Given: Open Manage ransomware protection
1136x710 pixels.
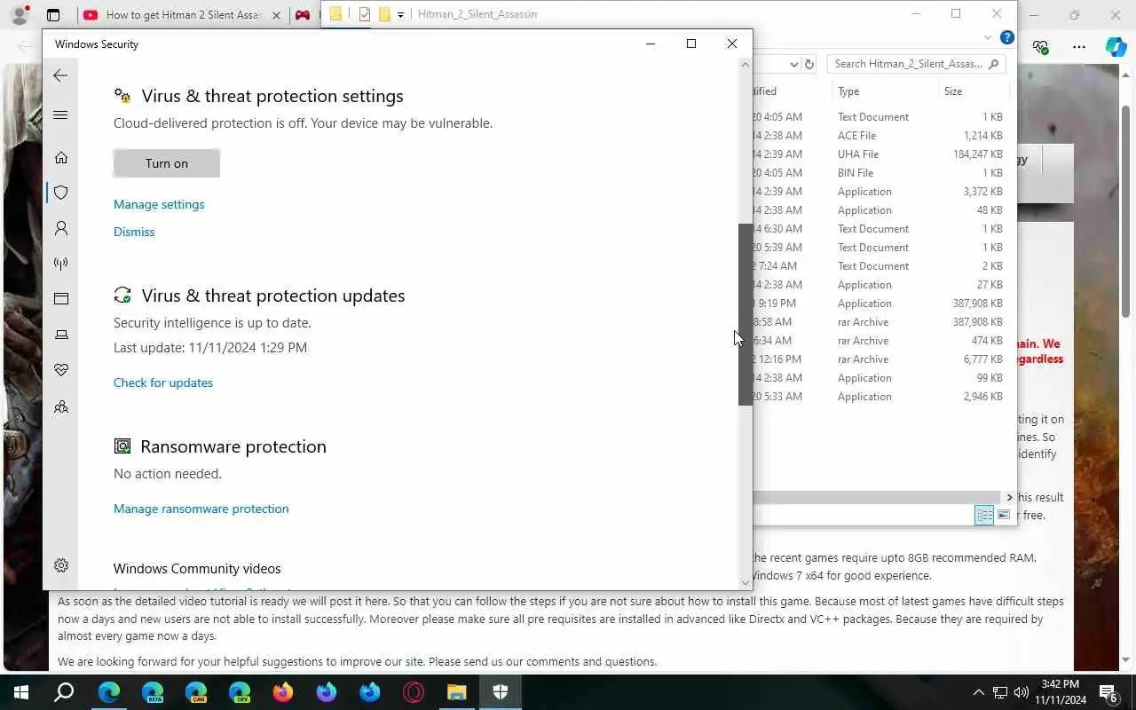Looking at the screenshot, I should click(201, 509).
